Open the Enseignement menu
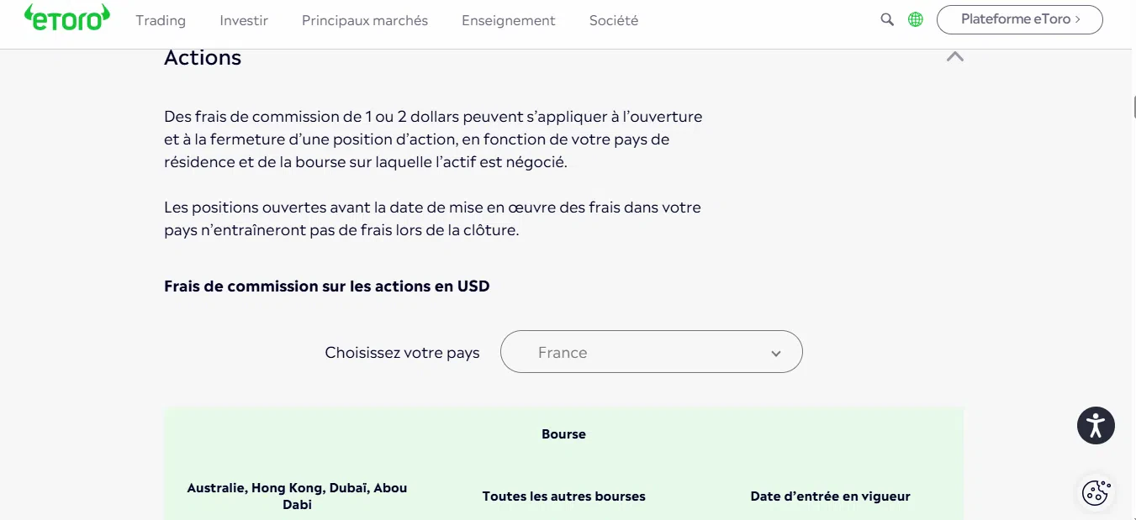The image size is (1136, 520). coord(509,20)
